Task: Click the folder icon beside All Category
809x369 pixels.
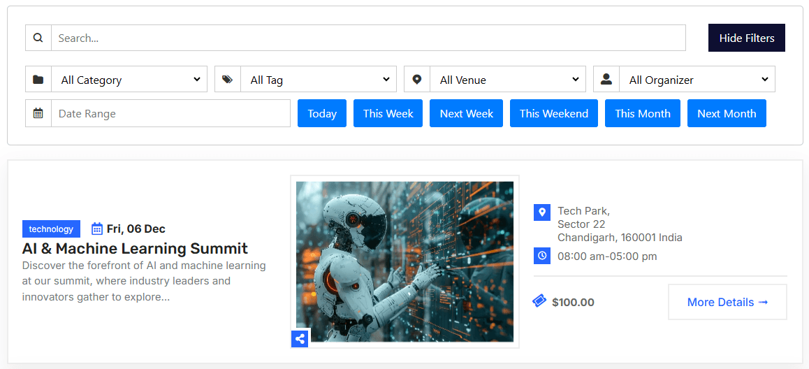Action: tap(38, 79)
